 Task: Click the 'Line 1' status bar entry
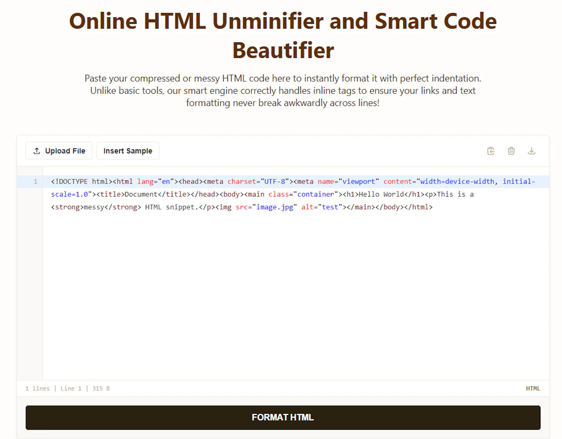pos(71,388)
